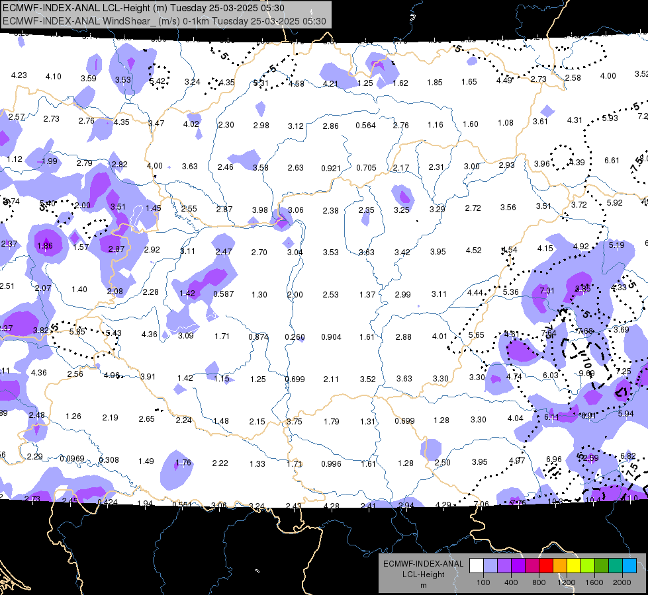Click the wind shear value '7.01'

coord(547,290)
